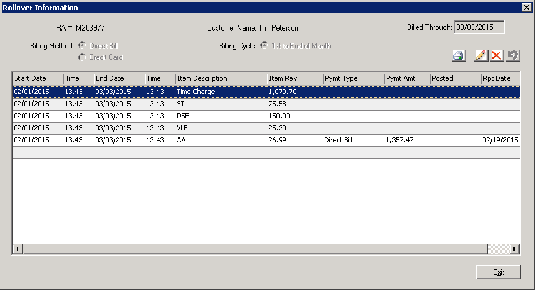Click the pencil edit icon
Screen dimensions: 535x290
coord(480,55)
